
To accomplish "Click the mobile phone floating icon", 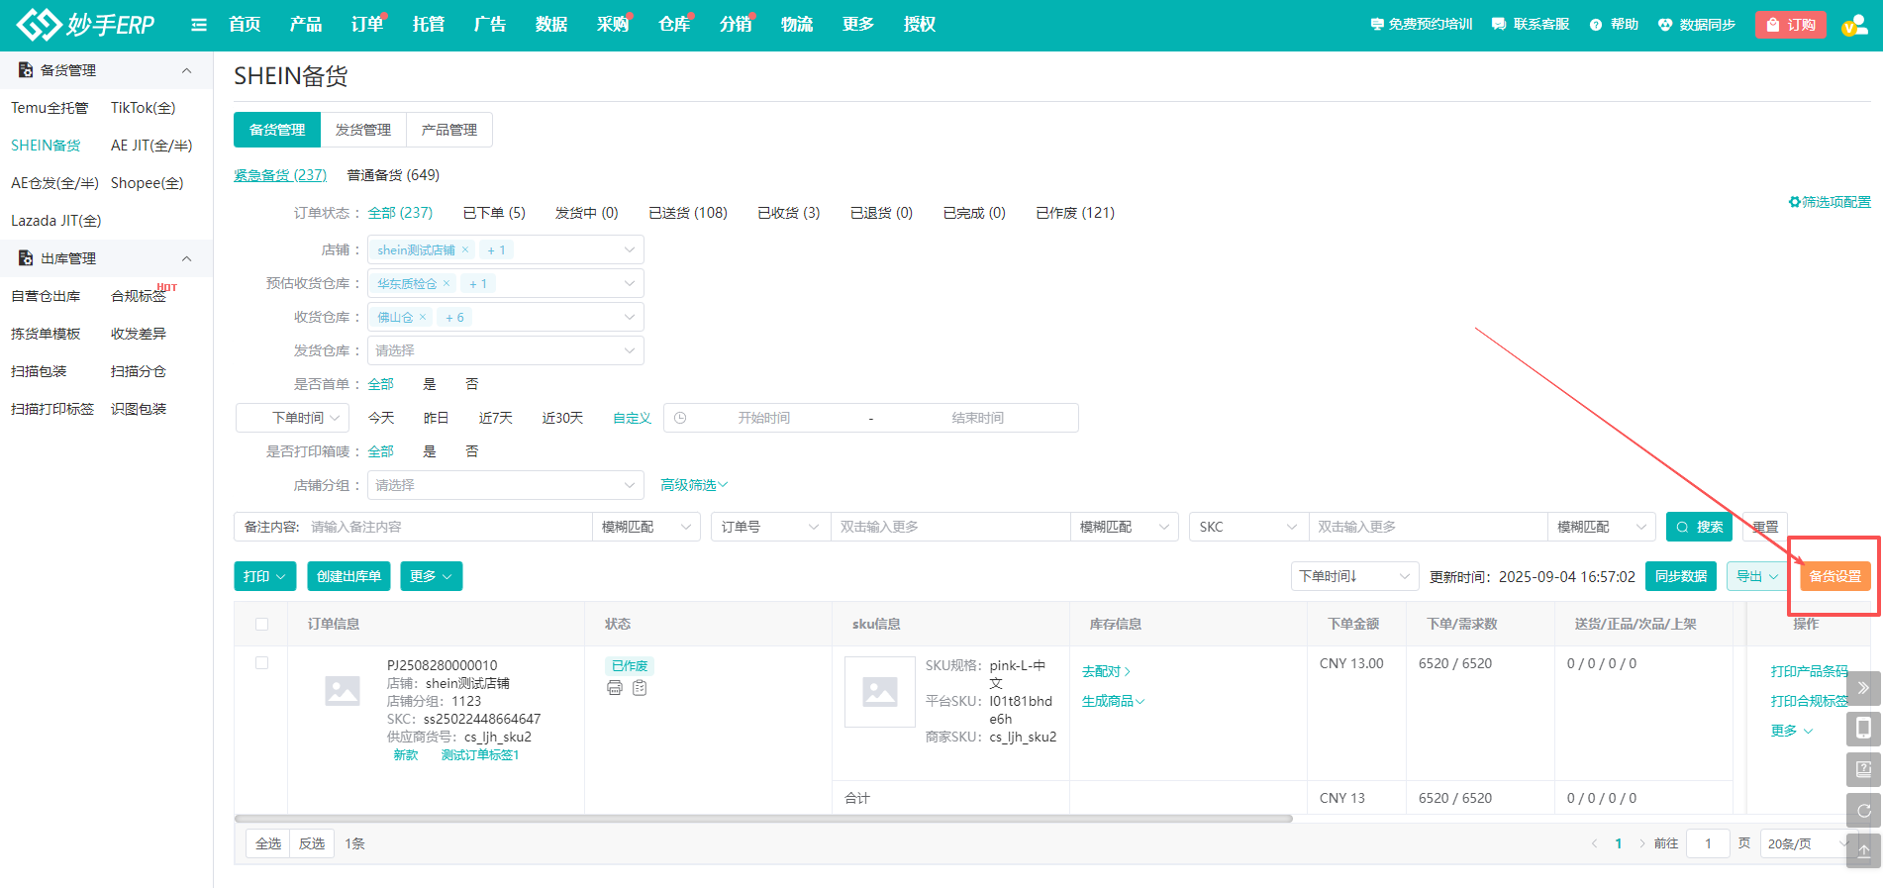I will pos(1863,729).
